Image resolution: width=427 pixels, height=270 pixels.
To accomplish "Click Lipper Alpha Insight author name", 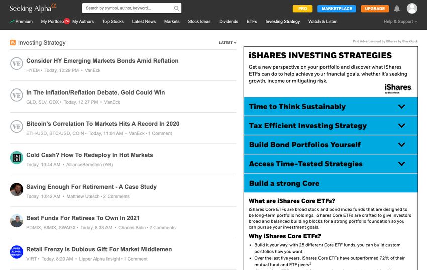I will tap(99, 259).
